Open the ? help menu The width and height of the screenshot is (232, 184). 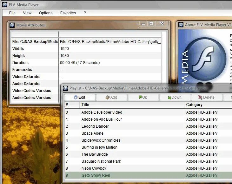(85, 13)
